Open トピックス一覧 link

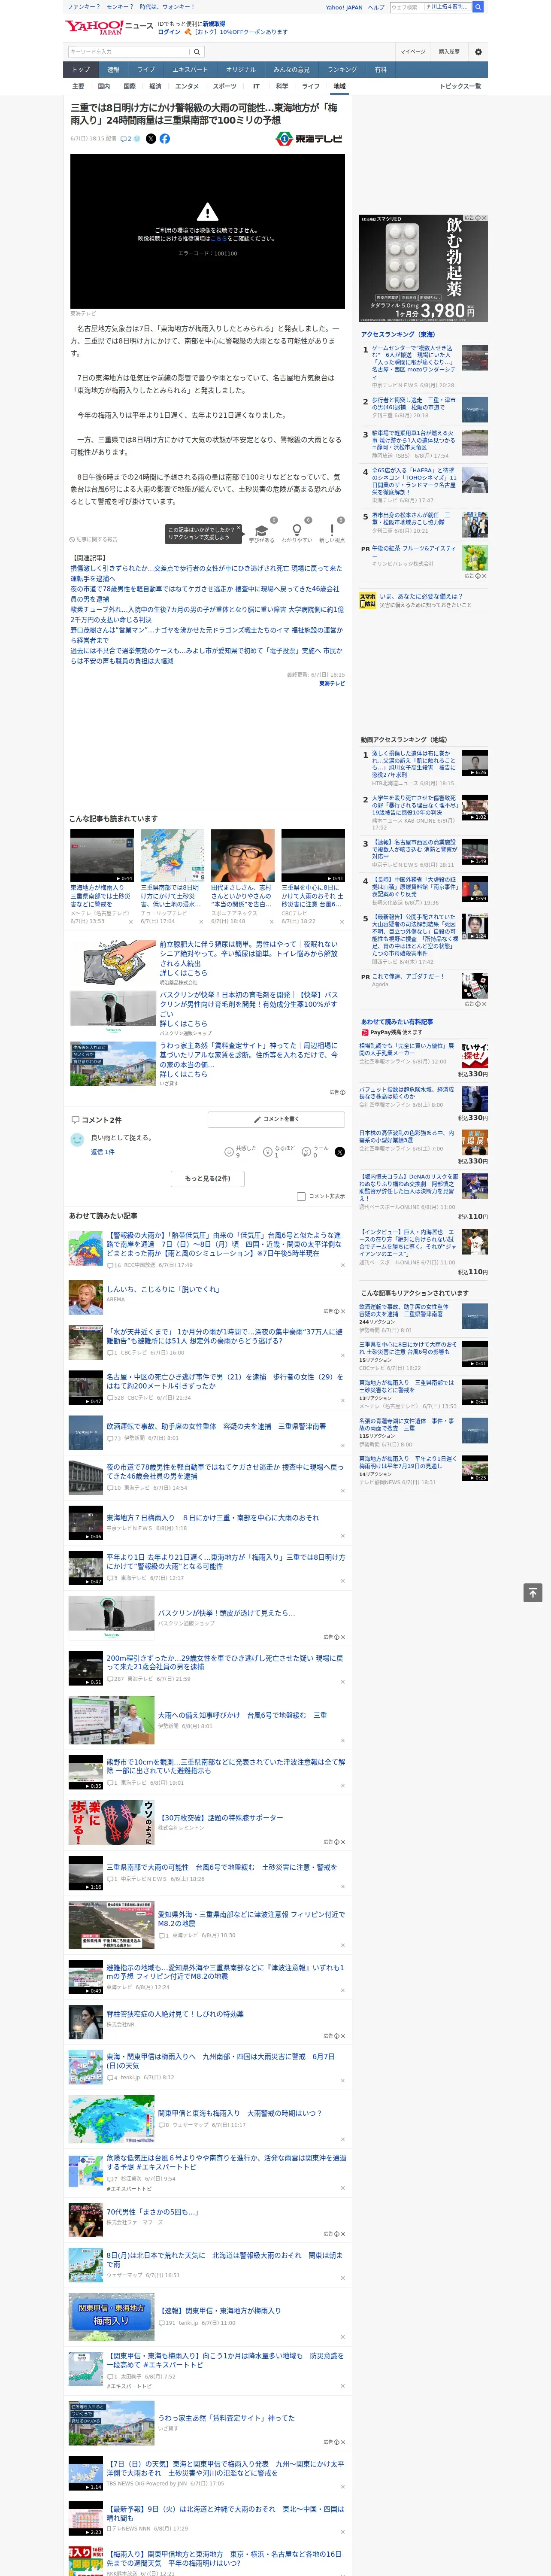pyautogui.click(x=460, y=86)
